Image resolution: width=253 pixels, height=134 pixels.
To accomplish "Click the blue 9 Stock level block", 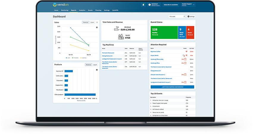I will (182, 32).
